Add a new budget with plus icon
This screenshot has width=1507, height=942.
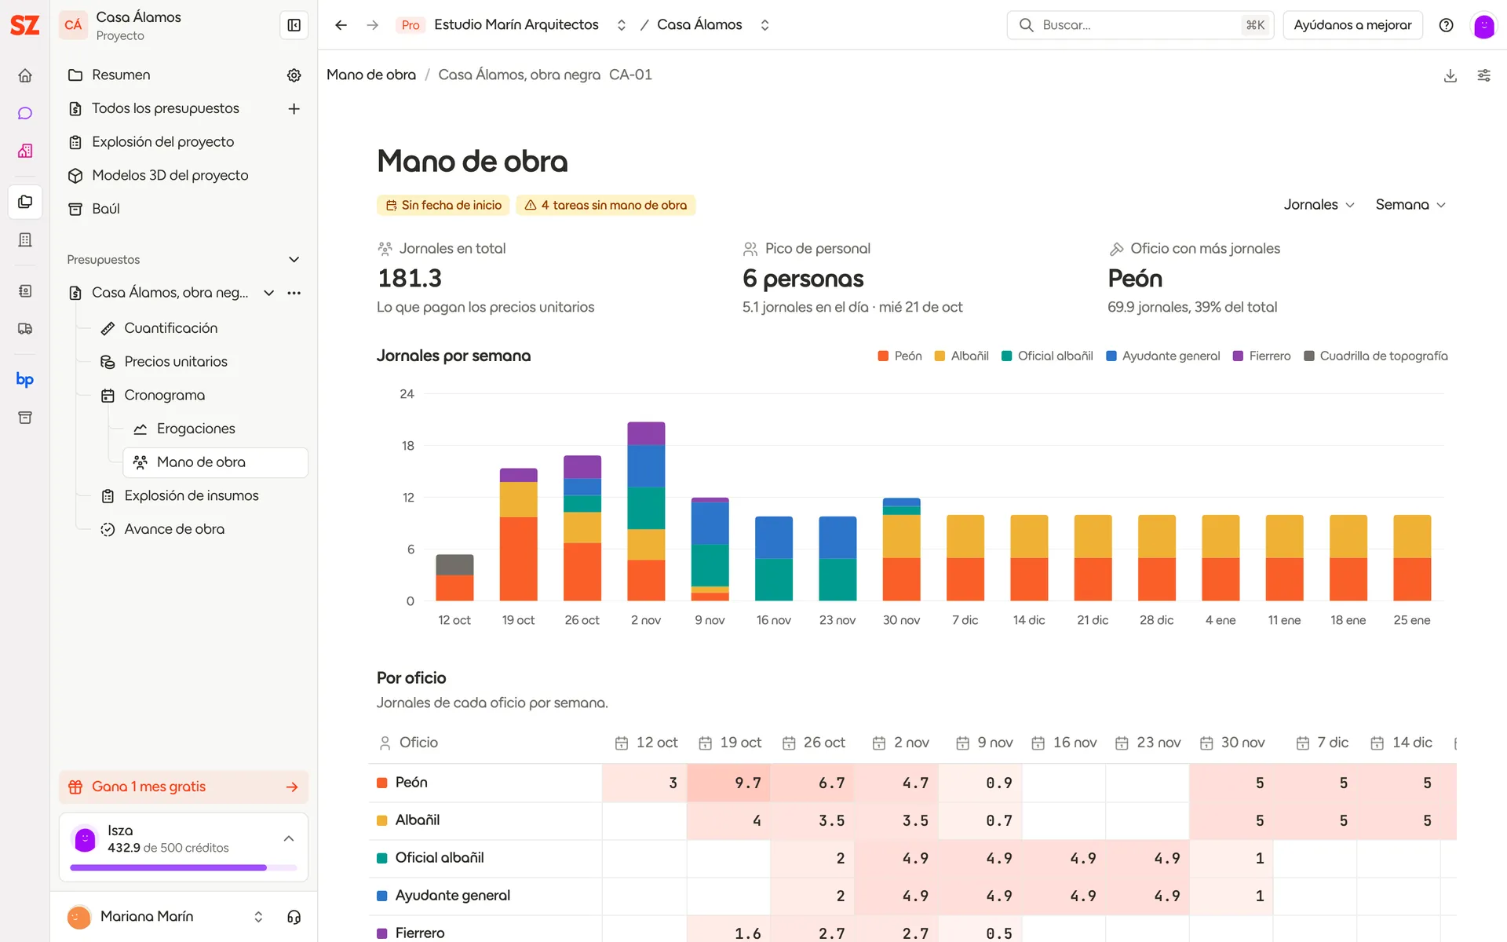294,108
